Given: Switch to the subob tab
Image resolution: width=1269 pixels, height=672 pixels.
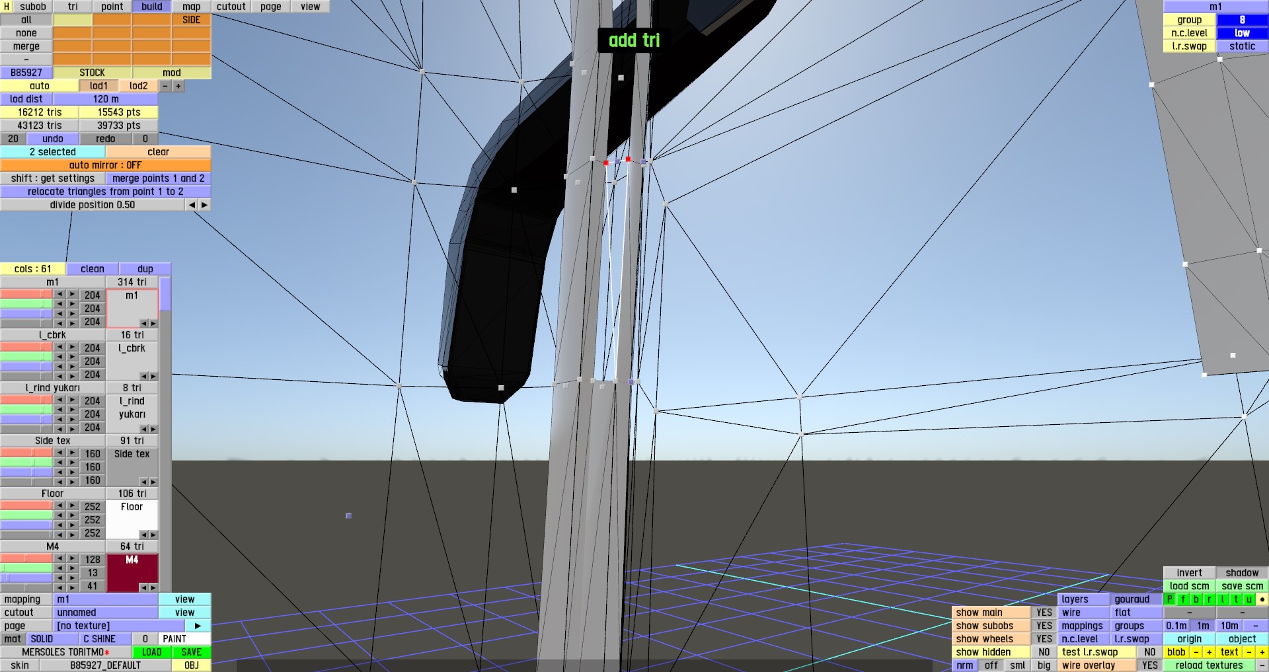Looking at the screenshot, I should (33, 7).
